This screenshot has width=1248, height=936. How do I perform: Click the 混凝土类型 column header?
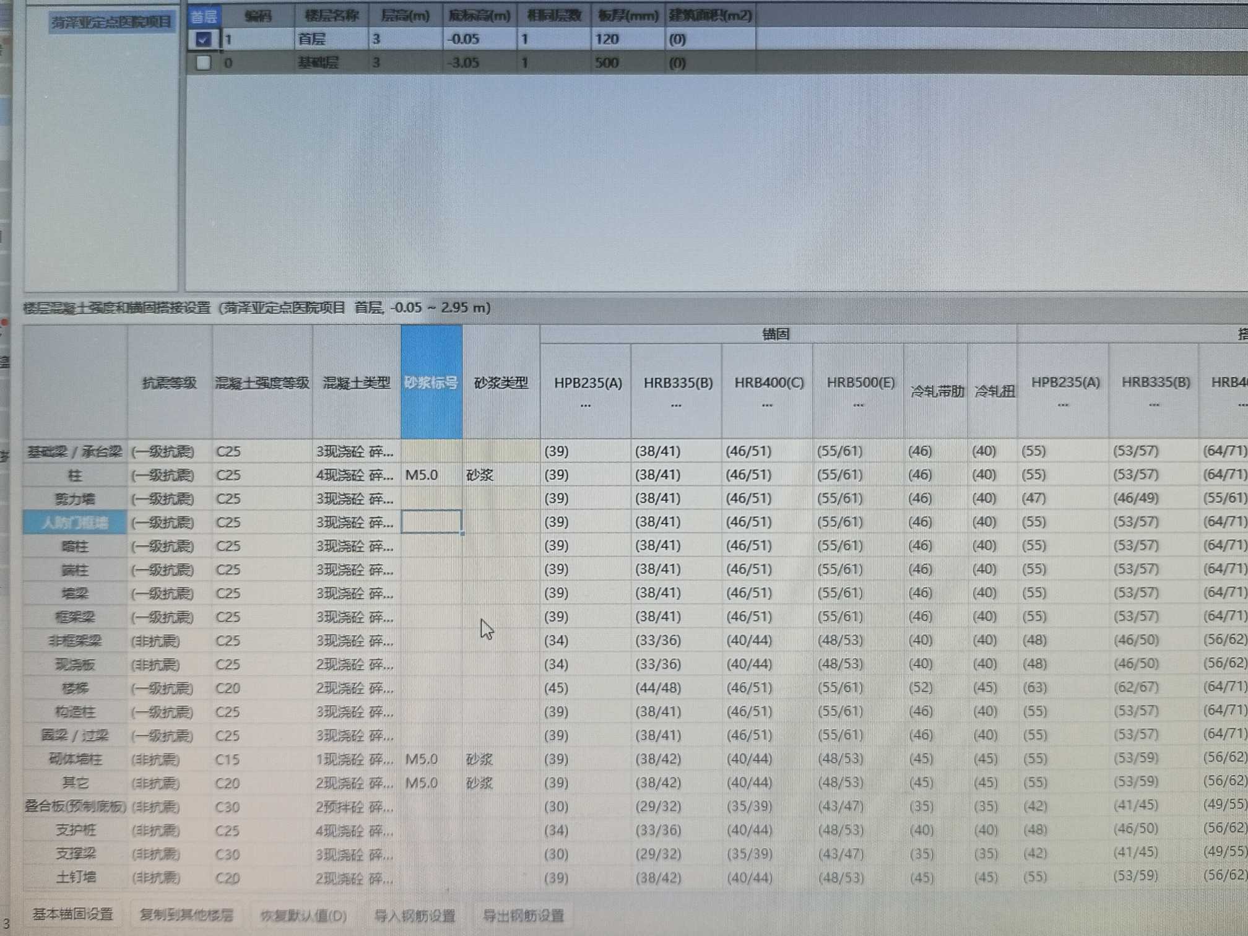pyautogui.click(x=356, y=382)
